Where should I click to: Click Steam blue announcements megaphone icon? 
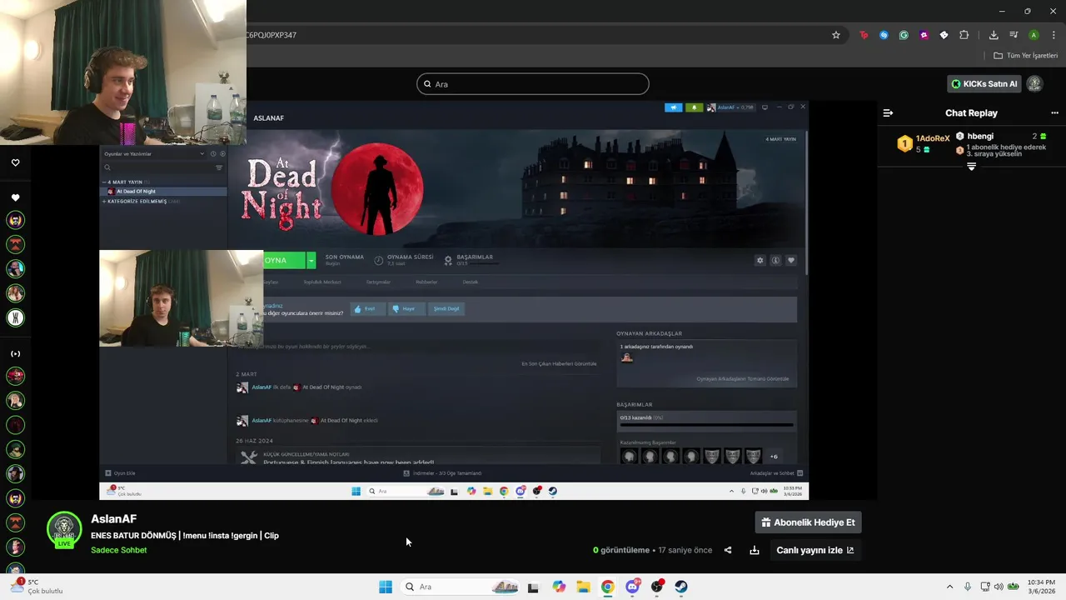tap(673, 107)
